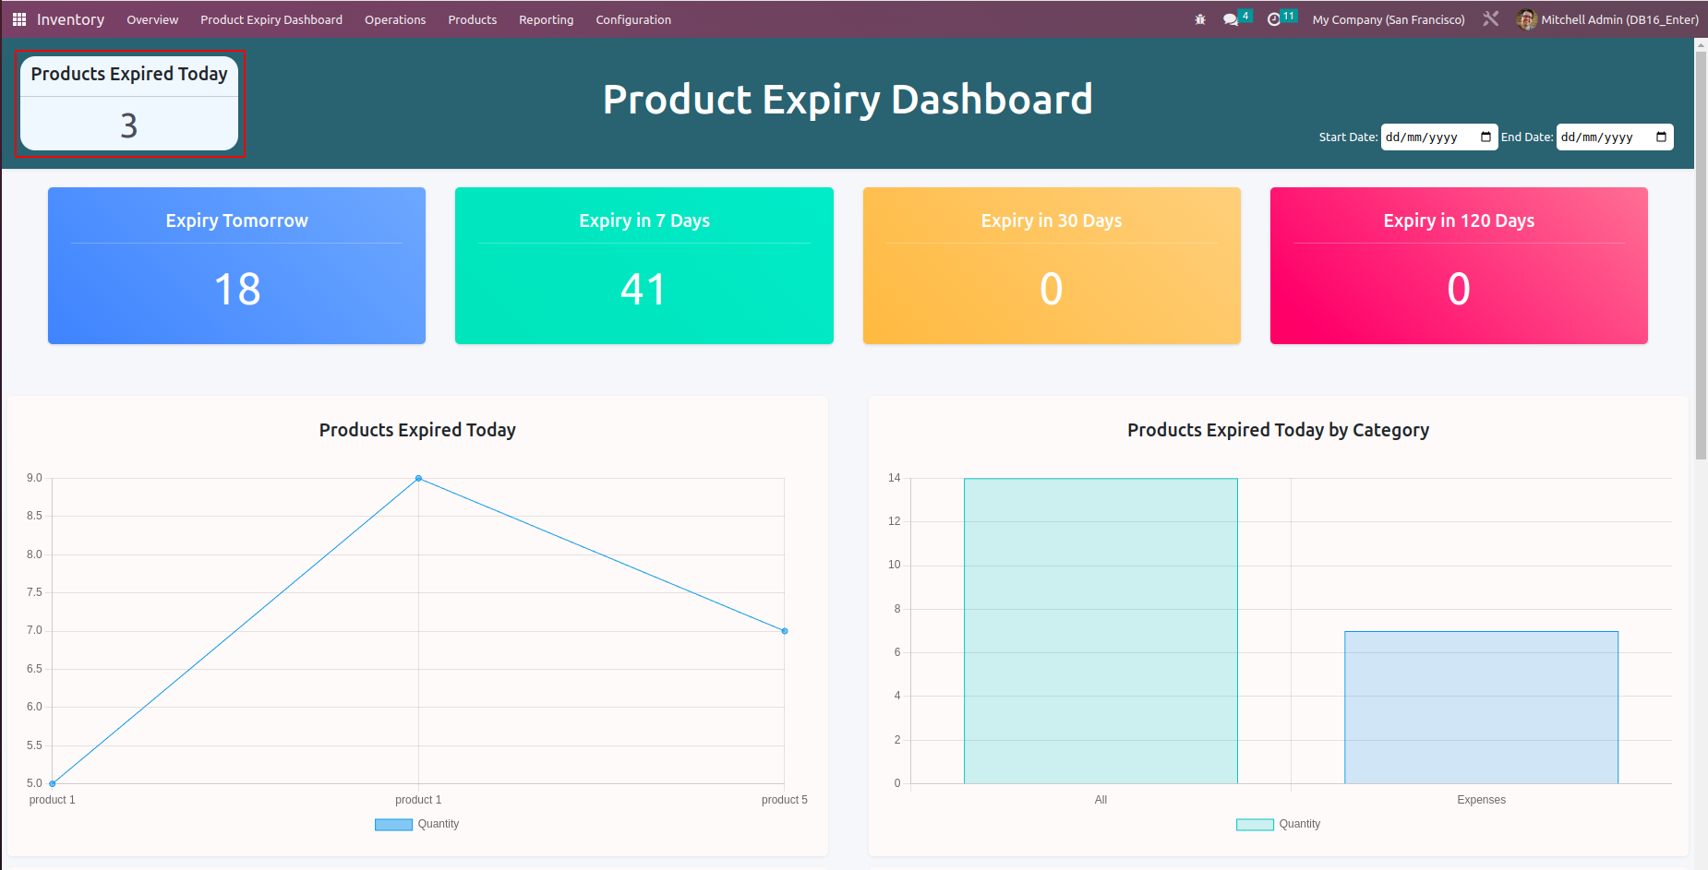Open the Product Expiry Dashboard menu item
Image resolution: width=1708 pixels, height=870 pixels.
coord(271,19)
